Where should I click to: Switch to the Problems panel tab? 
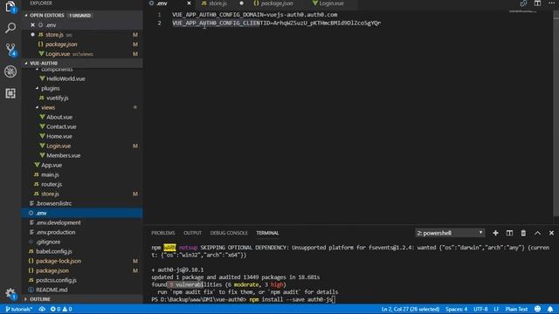click(x=163, y=233)
